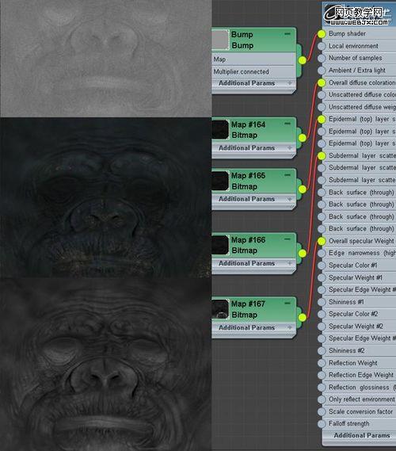
Task: Click the Map #167 output socket
Action: pyautogui.click(x=302, y=318)
